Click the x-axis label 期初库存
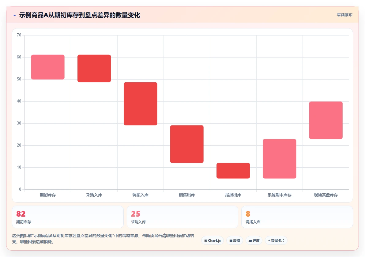The height and width of the screenshot is (257, 365). tap(48, 195)
